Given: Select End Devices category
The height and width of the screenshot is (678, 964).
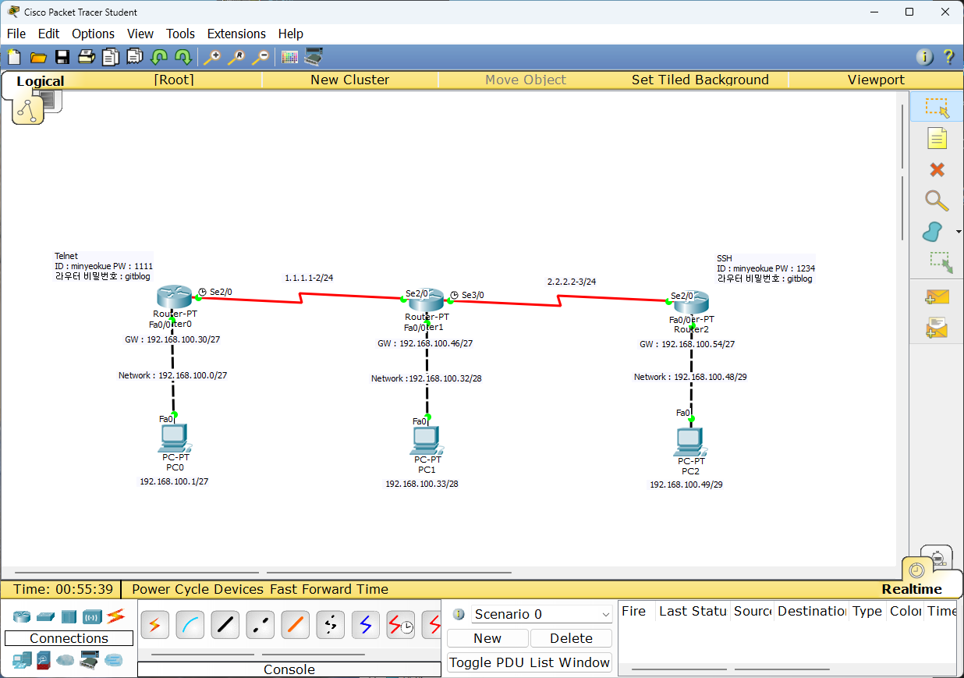Looking at the screenshot, I should 22,661.
